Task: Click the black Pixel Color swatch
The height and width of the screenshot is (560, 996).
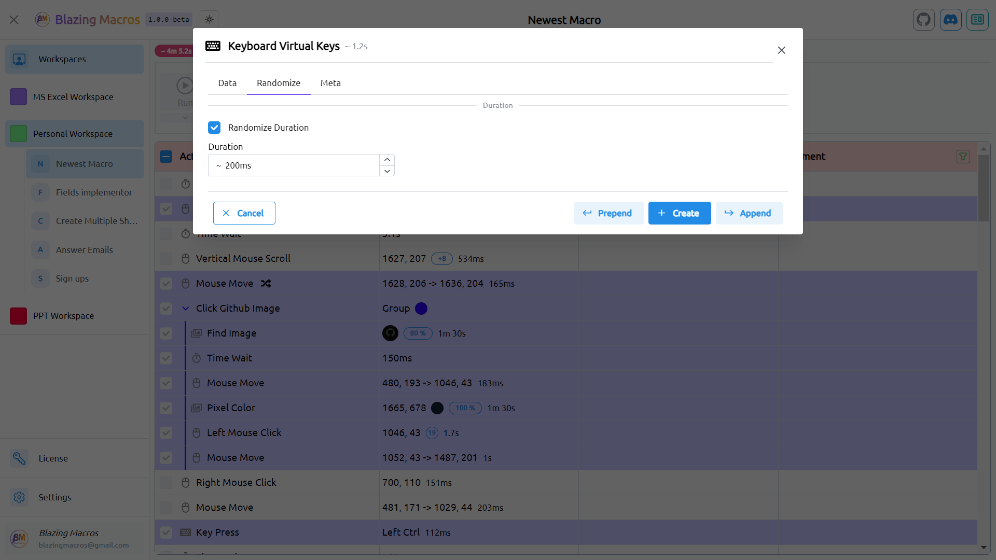Action: coord(437,408)
